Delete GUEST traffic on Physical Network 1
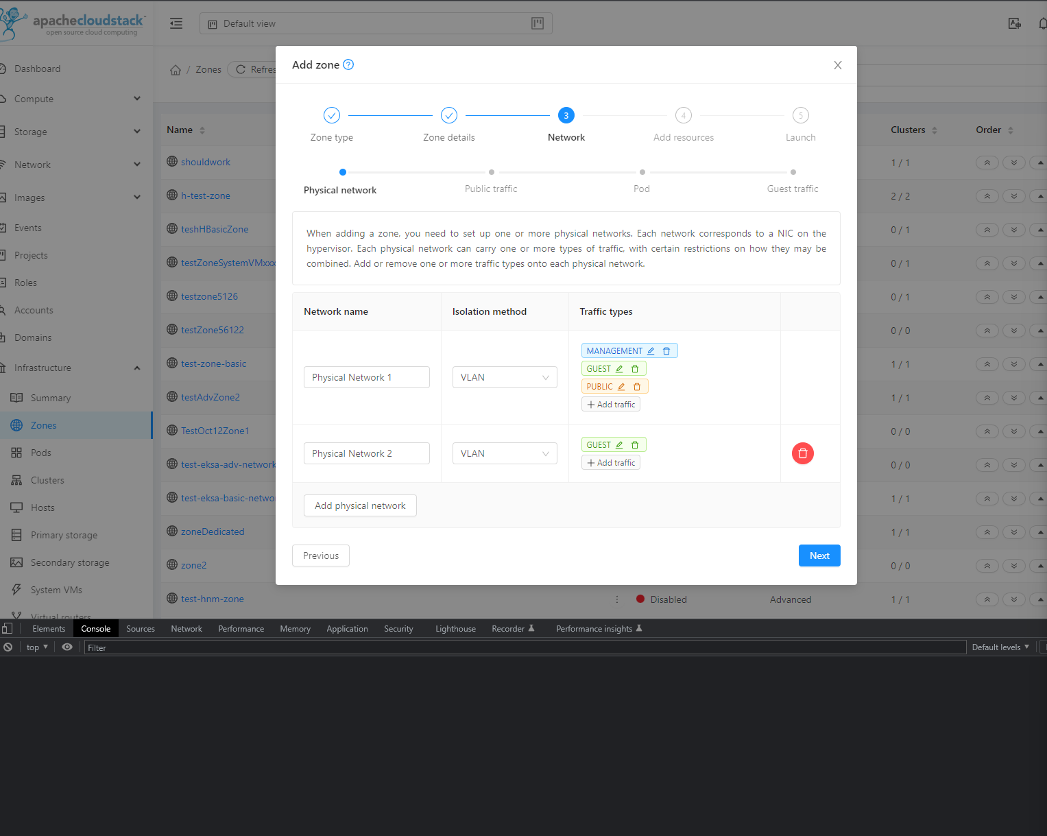This screenshot has width=1047, height=836. tap(635, 369)
